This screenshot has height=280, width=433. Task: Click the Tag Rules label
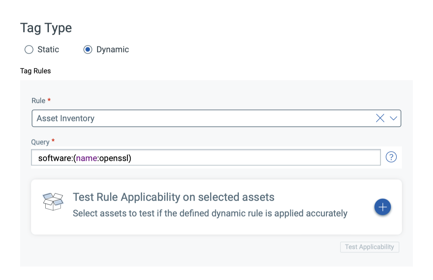pyautogui.click(x=36, y=71)
